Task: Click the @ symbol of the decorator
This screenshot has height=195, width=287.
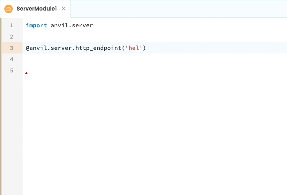Action: coord(28,48)
